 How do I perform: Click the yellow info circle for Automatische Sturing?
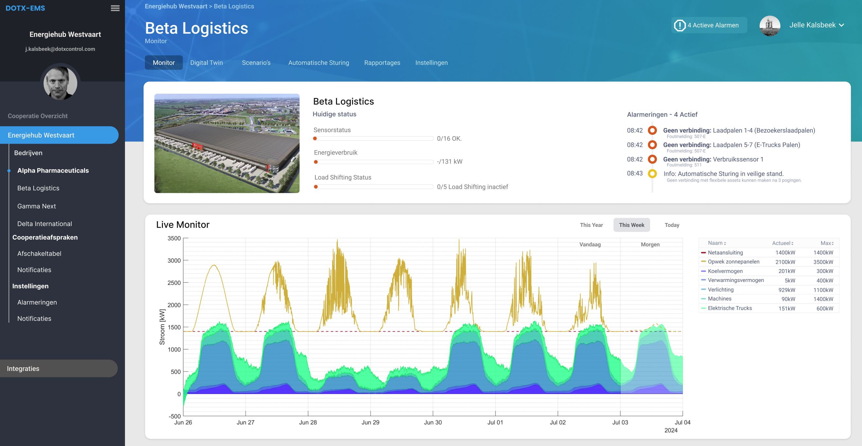pos(652,173)
